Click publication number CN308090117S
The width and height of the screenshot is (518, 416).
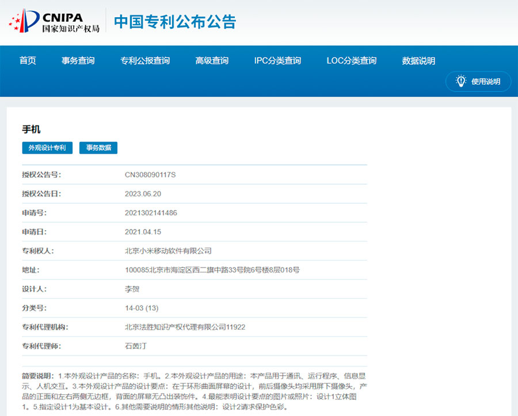(150, 174)
